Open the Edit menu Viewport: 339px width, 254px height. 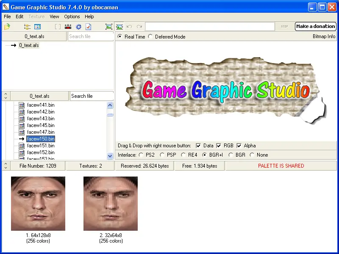19,17
